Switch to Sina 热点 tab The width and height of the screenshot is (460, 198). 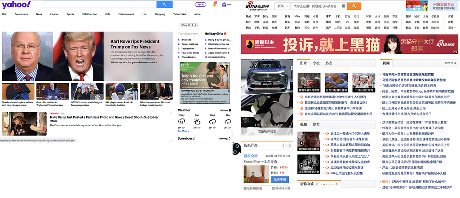[328, 63]
